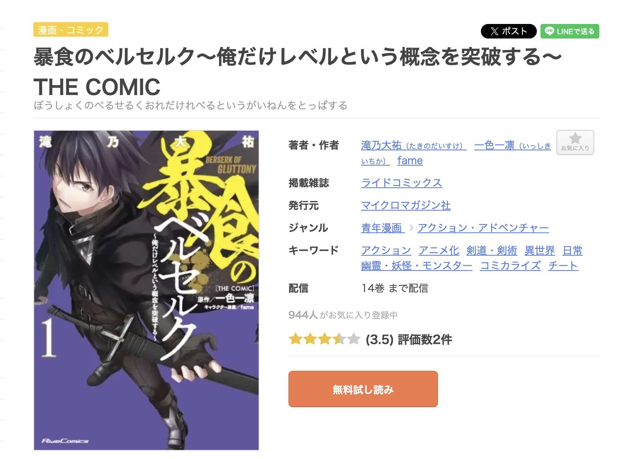Image resolution: width=632 pixels, height=459 pixels.
Task: Open author link 一色一凛
Action: (x=513, y=145)
